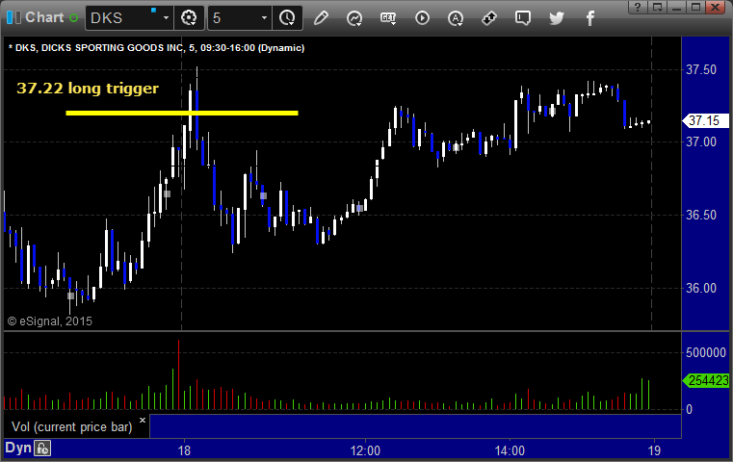The height and width of the screenshot is (462, 733).
Task: Share chart on Twitter
Action: tap(557, 18)
